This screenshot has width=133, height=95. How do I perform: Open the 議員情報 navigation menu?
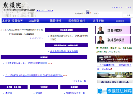pos(55,21)
